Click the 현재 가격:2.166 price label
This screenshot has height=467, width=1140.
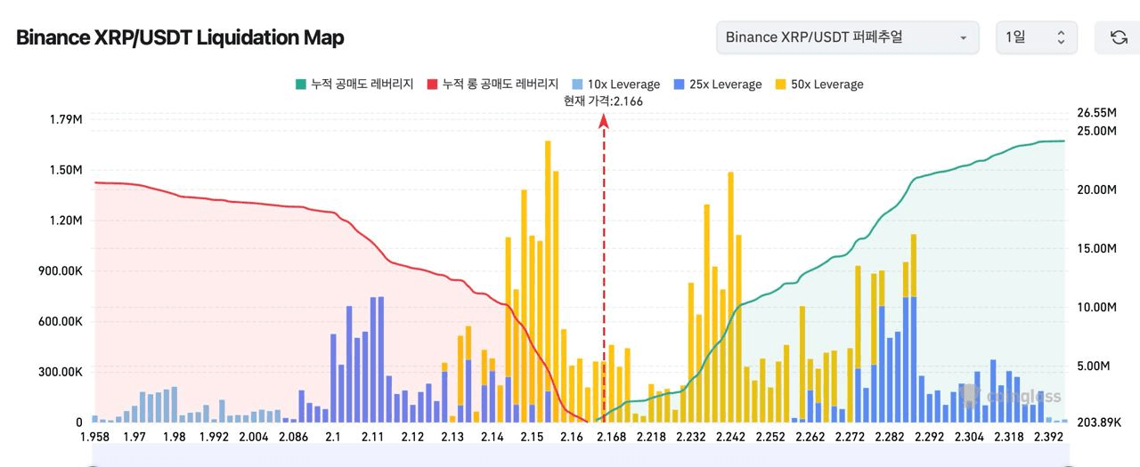click(603, 101)
